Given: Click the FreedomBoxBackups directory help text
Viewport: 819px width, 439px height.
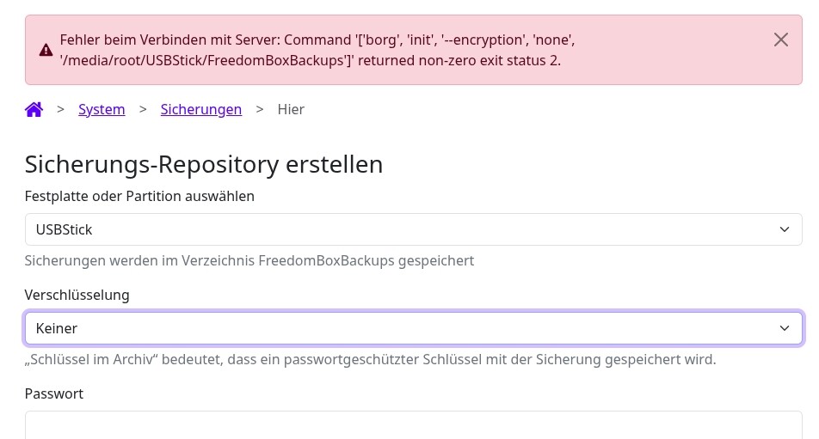Looking at the screenshot, I should (249, 260).
